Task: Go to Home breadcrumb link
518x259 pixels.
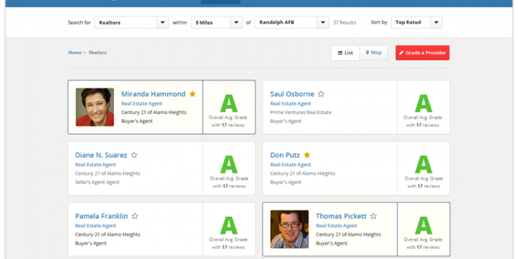Action: click(x=75, y=52)
